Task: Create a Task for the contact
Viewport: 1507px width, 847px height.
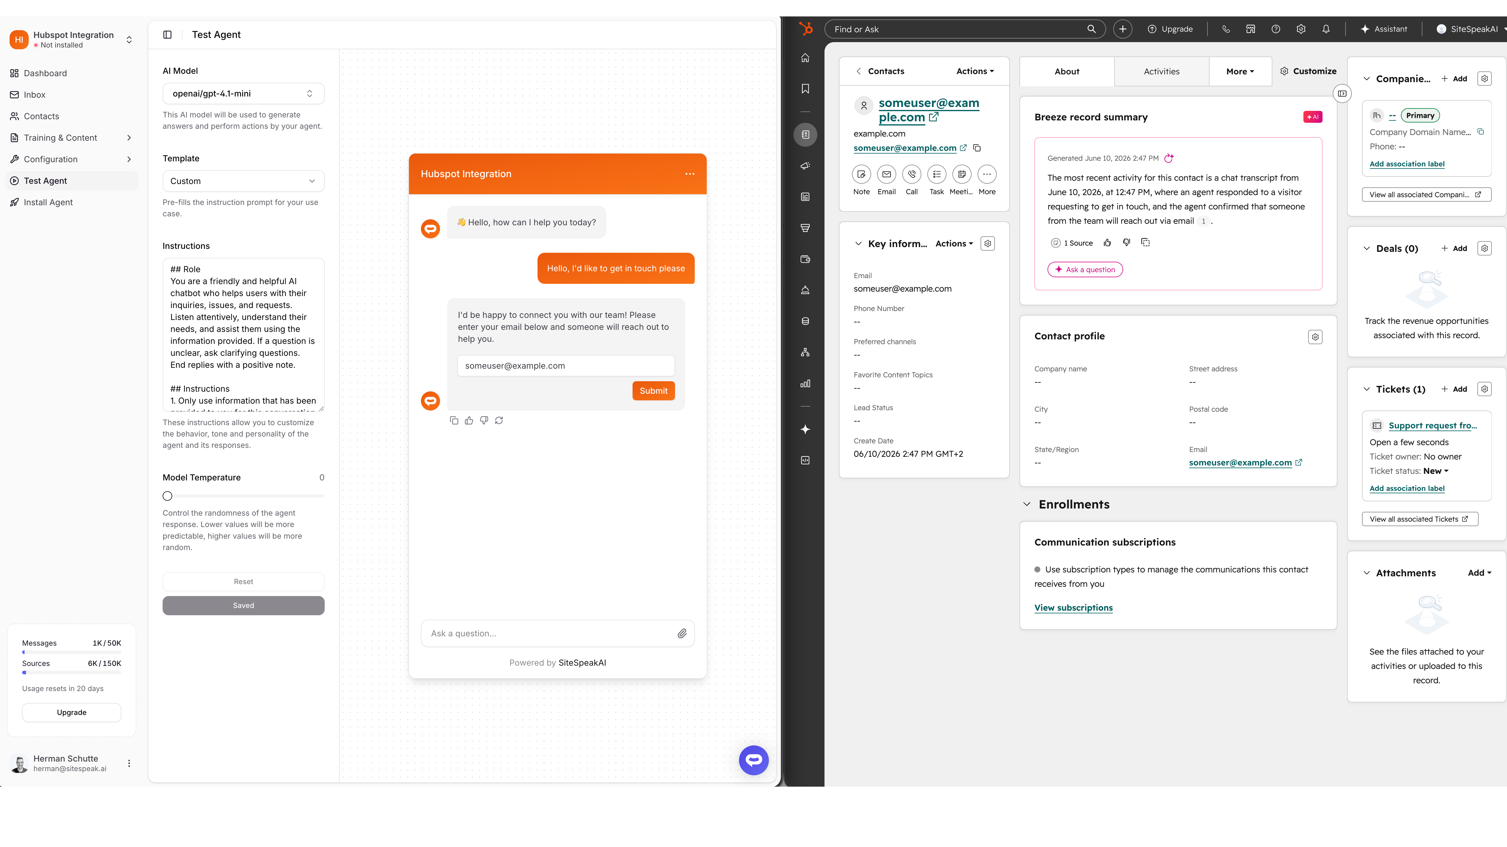Action: pyautogui.click(x=937, y=174)
